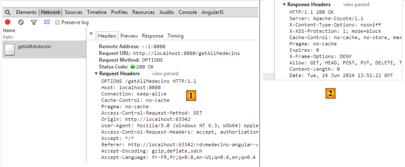Clear the network log with the circle-slash icon
This screenshot has height=167, width=405.
click(x=21, y=22)
